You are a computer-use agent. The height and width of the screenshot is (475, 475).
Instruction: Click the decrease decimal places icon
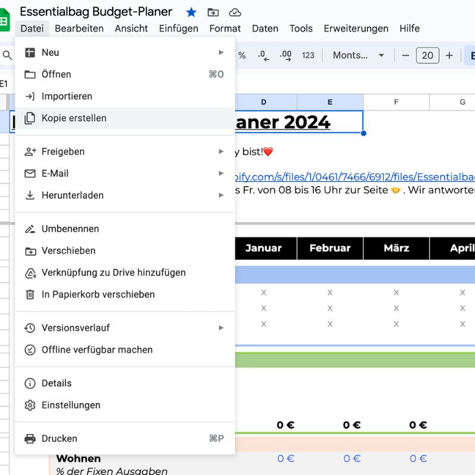tap(264, 55)
